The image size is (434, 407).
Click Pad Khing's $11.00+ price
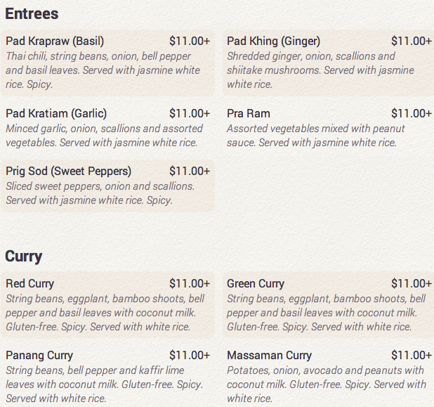click(x=412, y=41)
